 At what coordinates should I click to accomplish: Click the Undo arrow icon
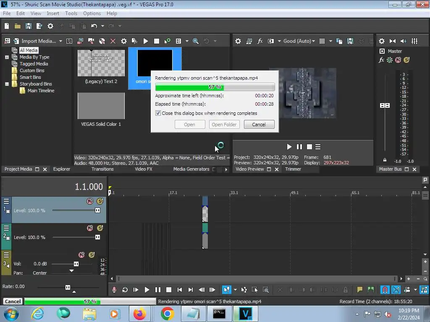pyautogui.click(x=94, y=26)
